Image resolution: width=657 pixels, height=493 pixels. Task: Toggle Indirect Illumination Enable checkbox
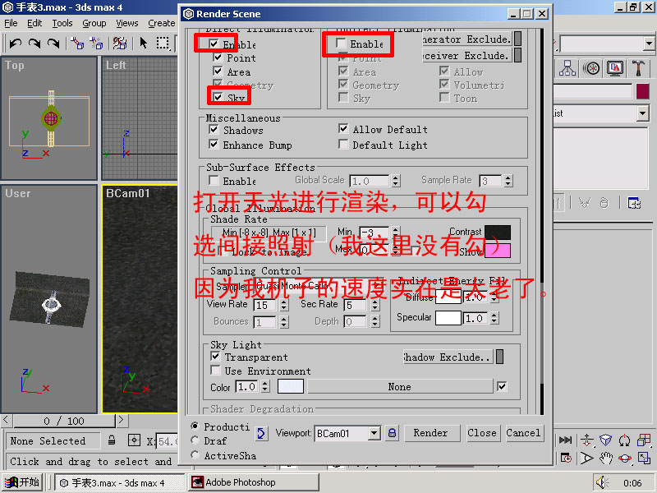pos(341,44)
